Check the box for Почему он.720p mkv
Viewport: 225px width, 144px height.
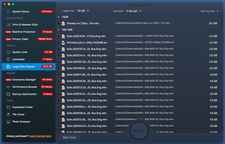(58, 23)
